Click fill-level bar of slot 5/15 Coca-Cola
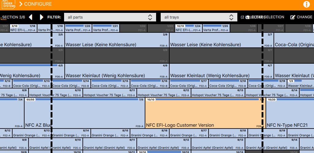 [106, 81]
